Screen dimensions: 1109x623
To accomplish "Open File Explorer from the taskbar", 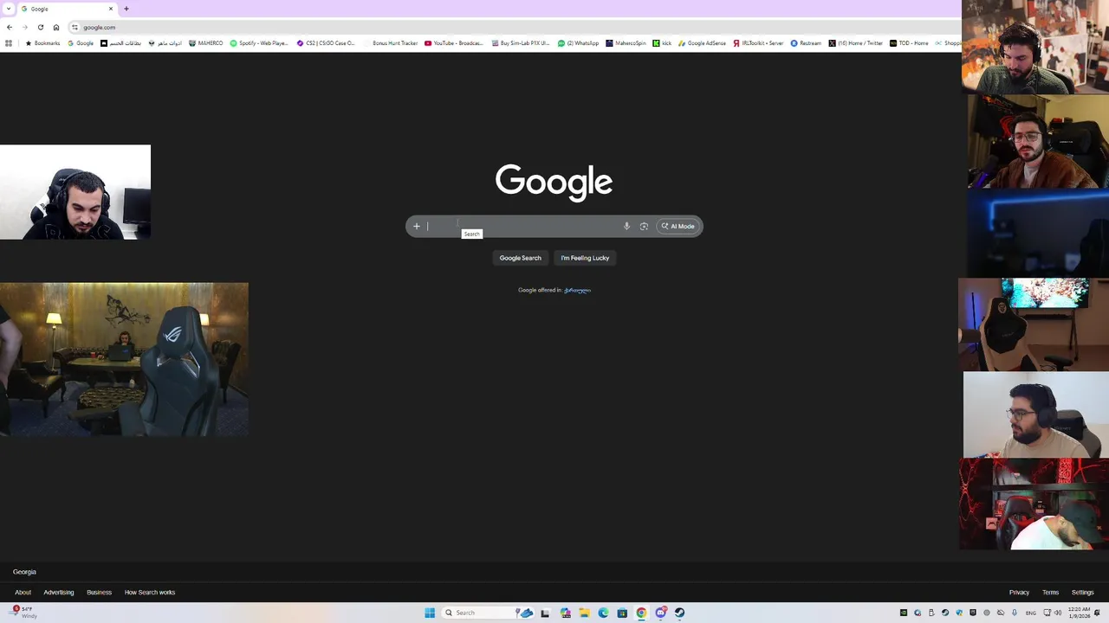I will (584, 613).
